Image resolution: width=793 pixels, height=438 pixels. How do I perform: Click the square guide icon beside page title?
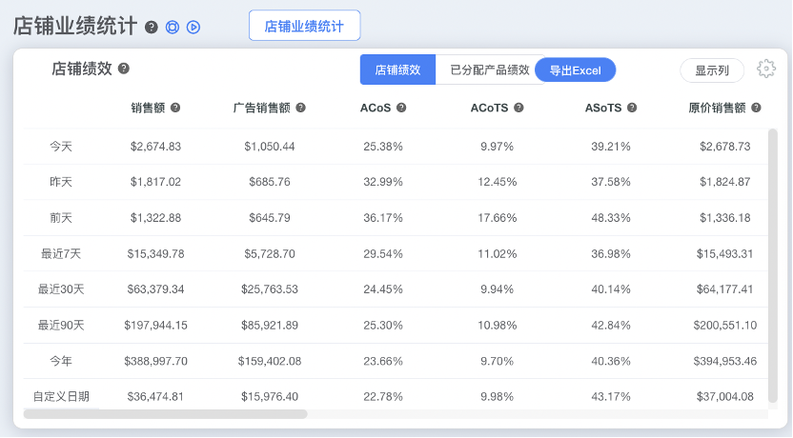(x=173, y=27)
